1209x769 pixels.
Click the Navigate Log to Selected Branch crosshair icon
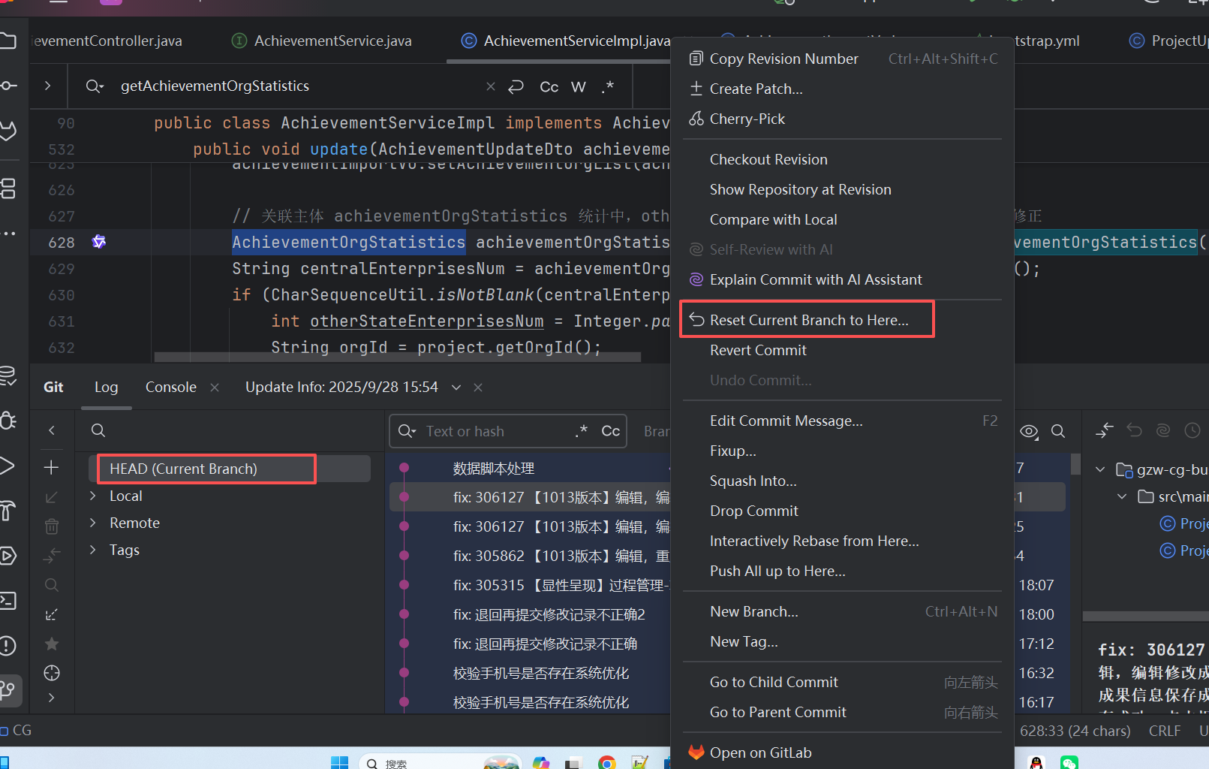(51, 673)
